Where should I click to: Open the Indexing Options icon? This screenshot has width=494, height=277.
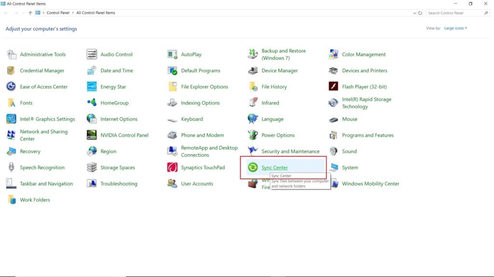pos(172,103)
